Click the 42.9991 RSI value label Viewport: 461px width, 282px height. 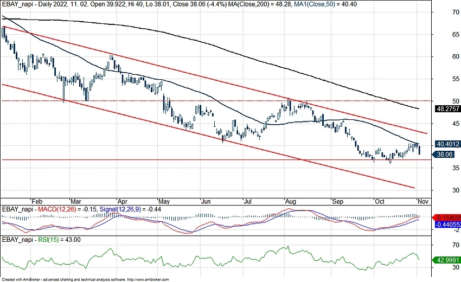coord(447,260)
